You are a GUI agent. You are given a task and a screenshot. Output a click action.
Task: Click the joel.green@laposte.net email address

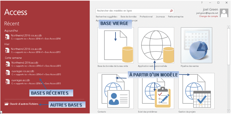[x=207, y=13]
